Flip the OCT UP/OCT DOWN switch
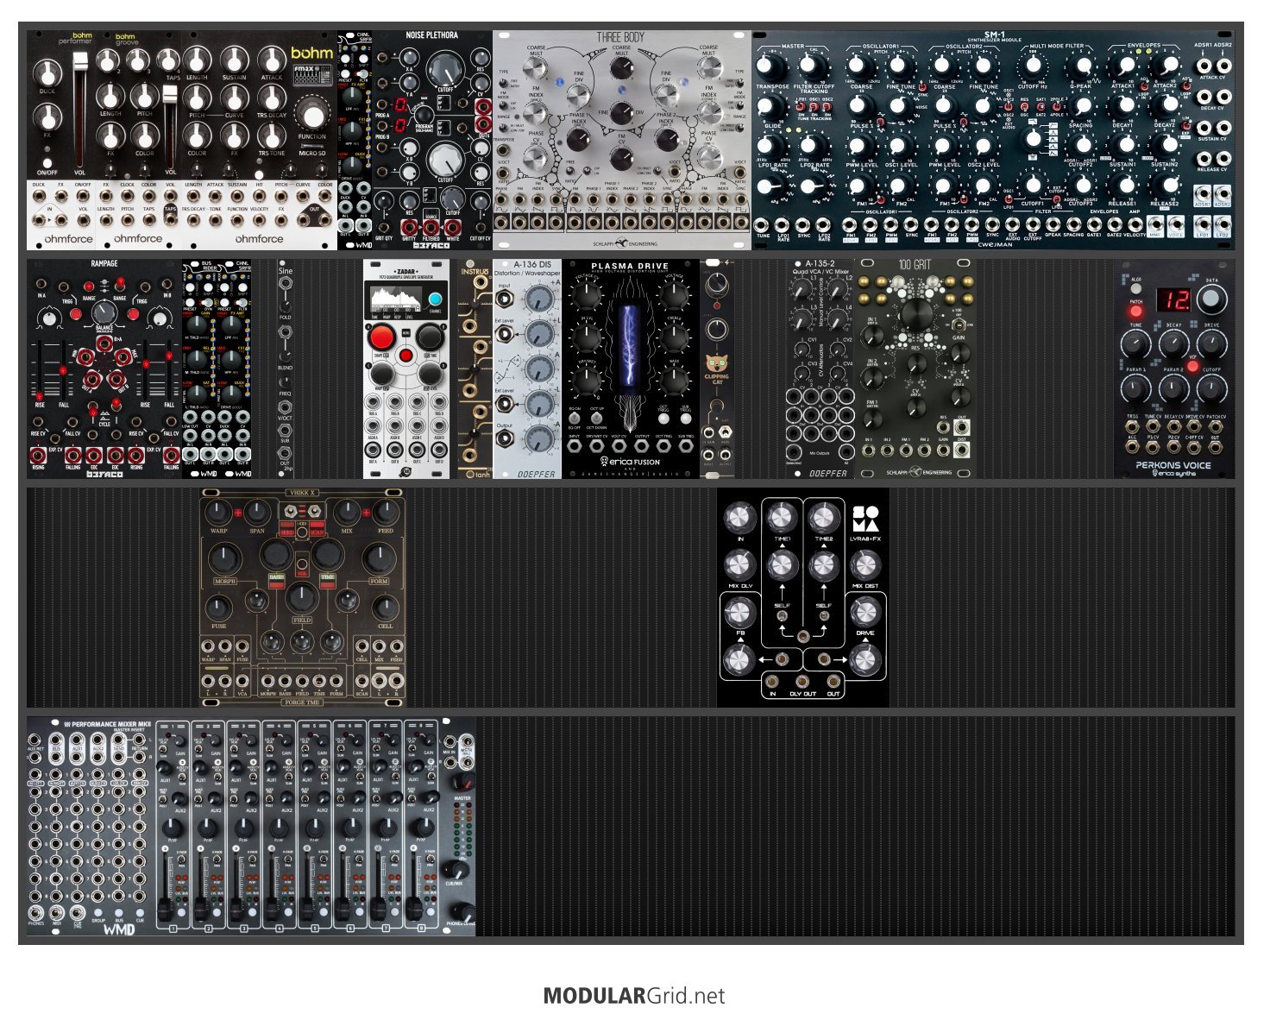 point(597,418)
